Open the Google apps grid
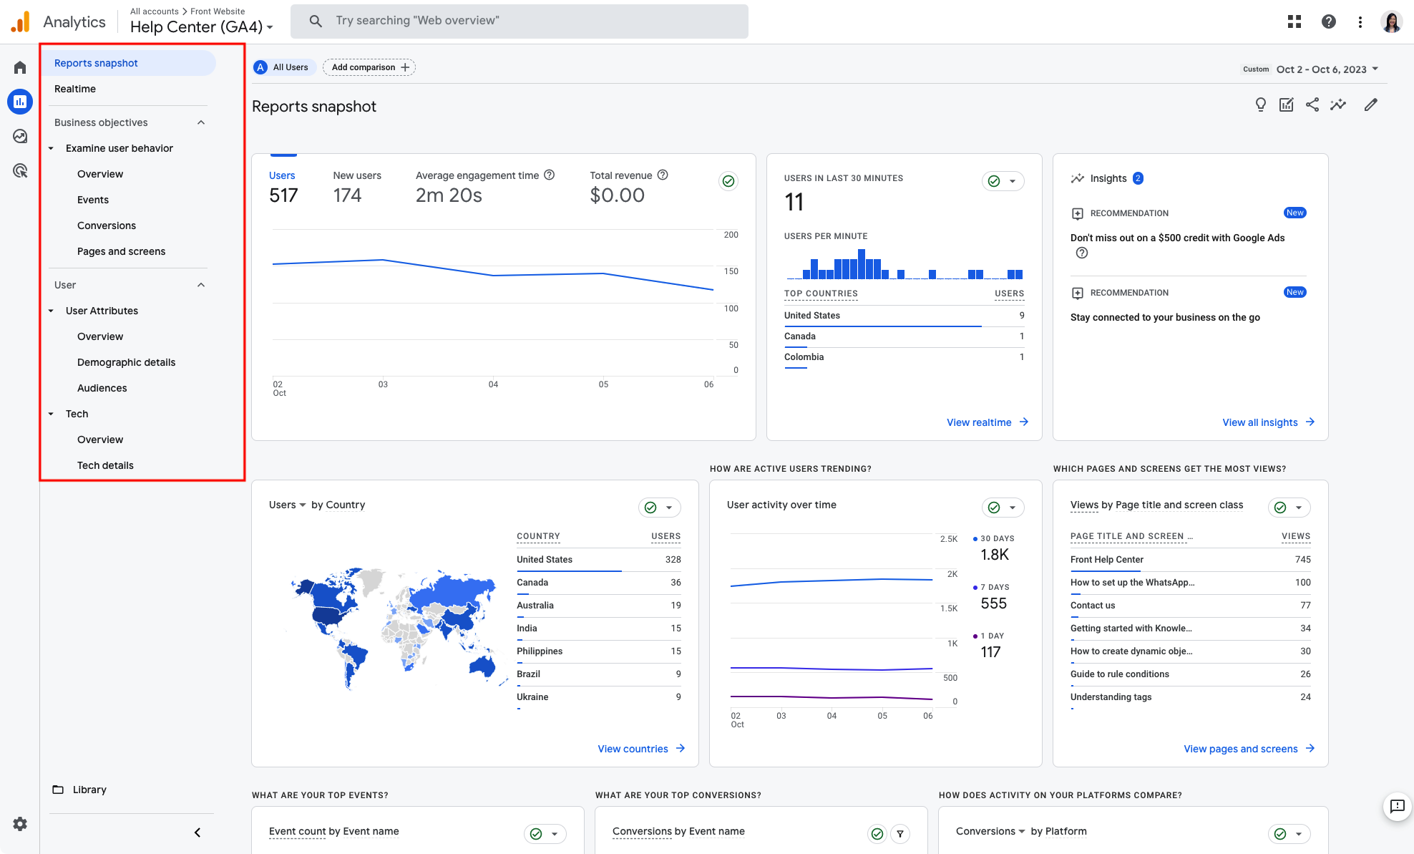Image resolution: width=1414 pixels, height=854 pixels. [1294, 21]
